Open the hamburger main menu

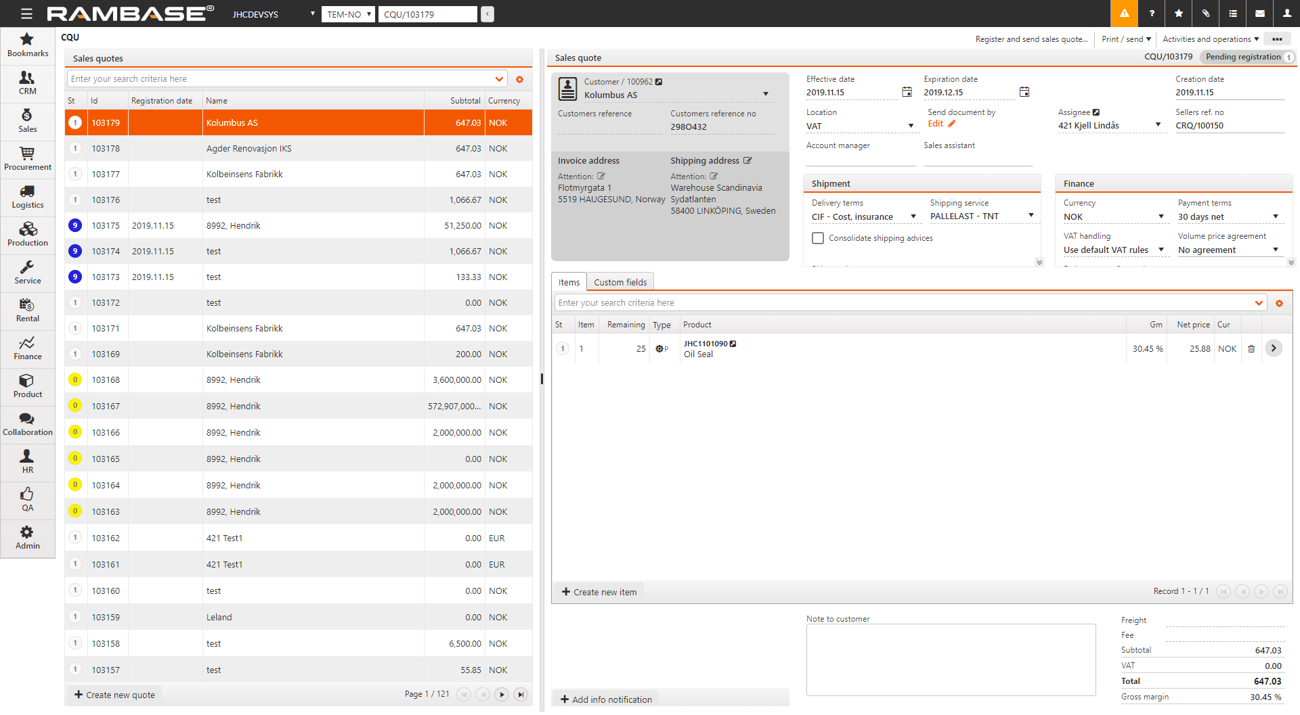click(26, 14)
